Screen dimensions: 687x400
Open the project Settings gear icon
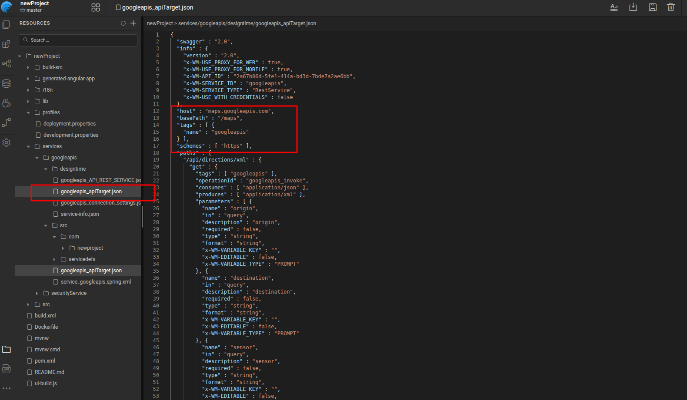click(x=7, y=142)
